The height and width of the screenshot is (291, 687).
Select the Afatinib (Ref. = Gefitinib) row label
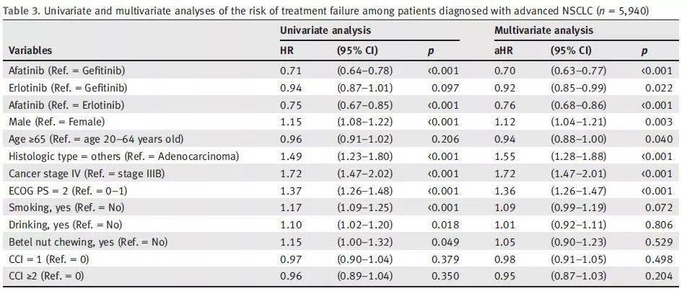tap(68, 71)
